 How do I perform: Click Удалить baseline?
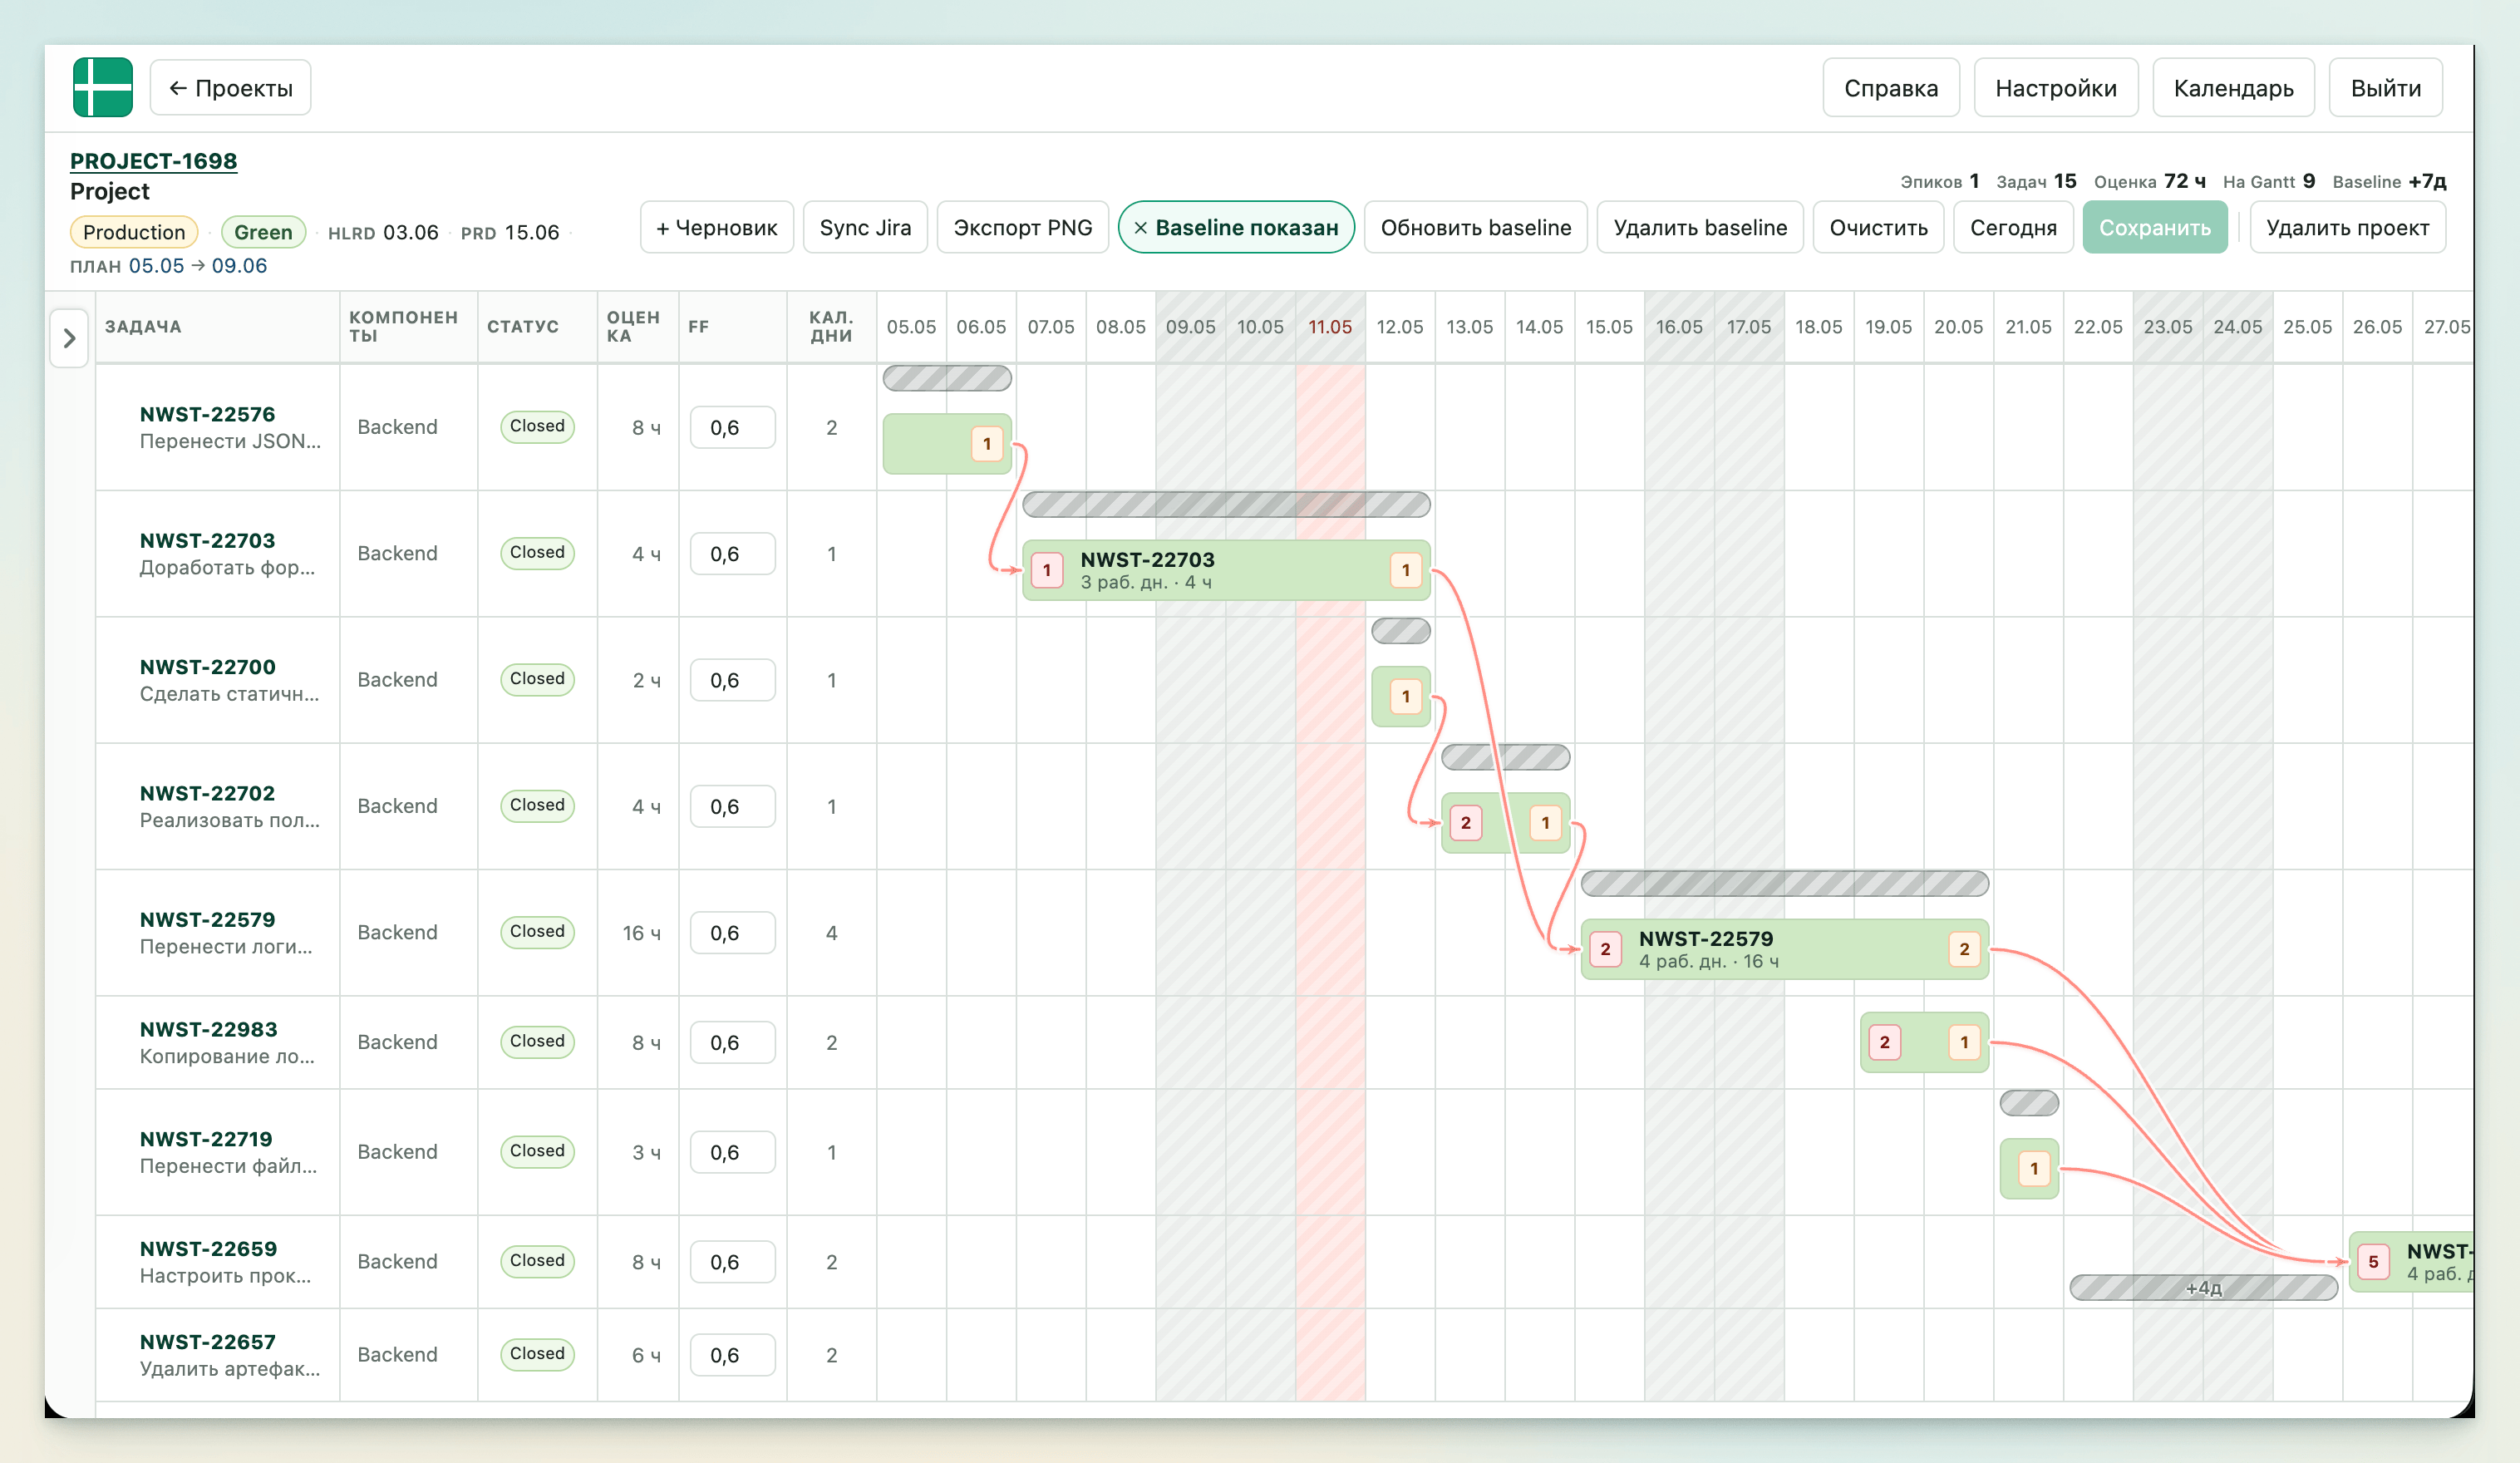(x=1700, y=227)
